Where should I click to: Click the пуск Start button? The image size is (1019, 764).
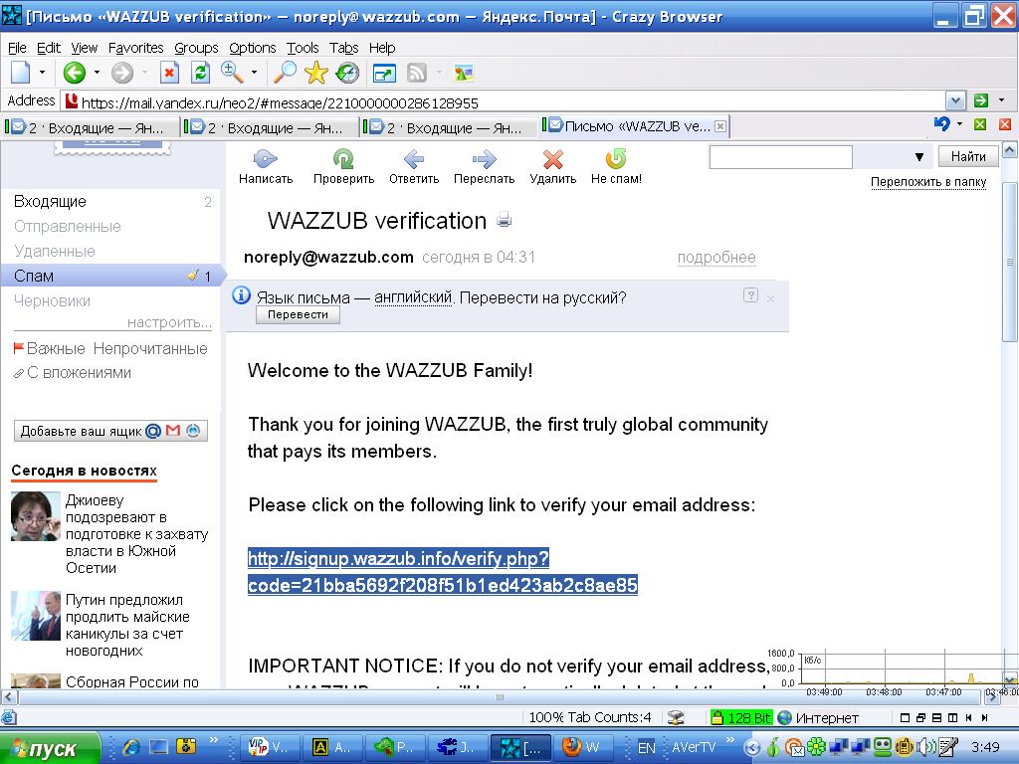50,748
